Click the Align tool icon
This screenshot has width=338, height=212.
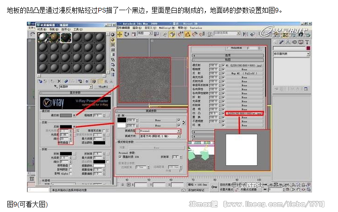pyautogui.click(x=253, y=34)
